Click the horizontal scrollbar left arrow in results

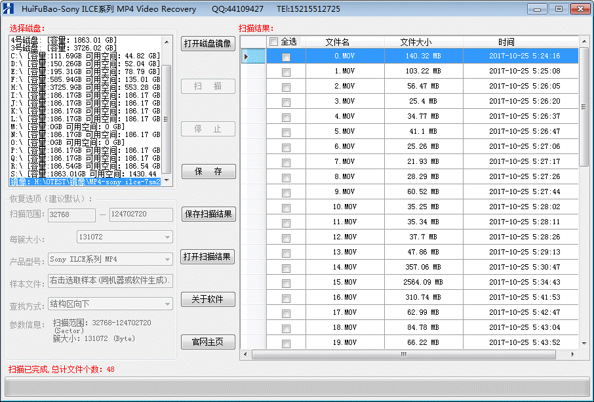tap(245, 354)
